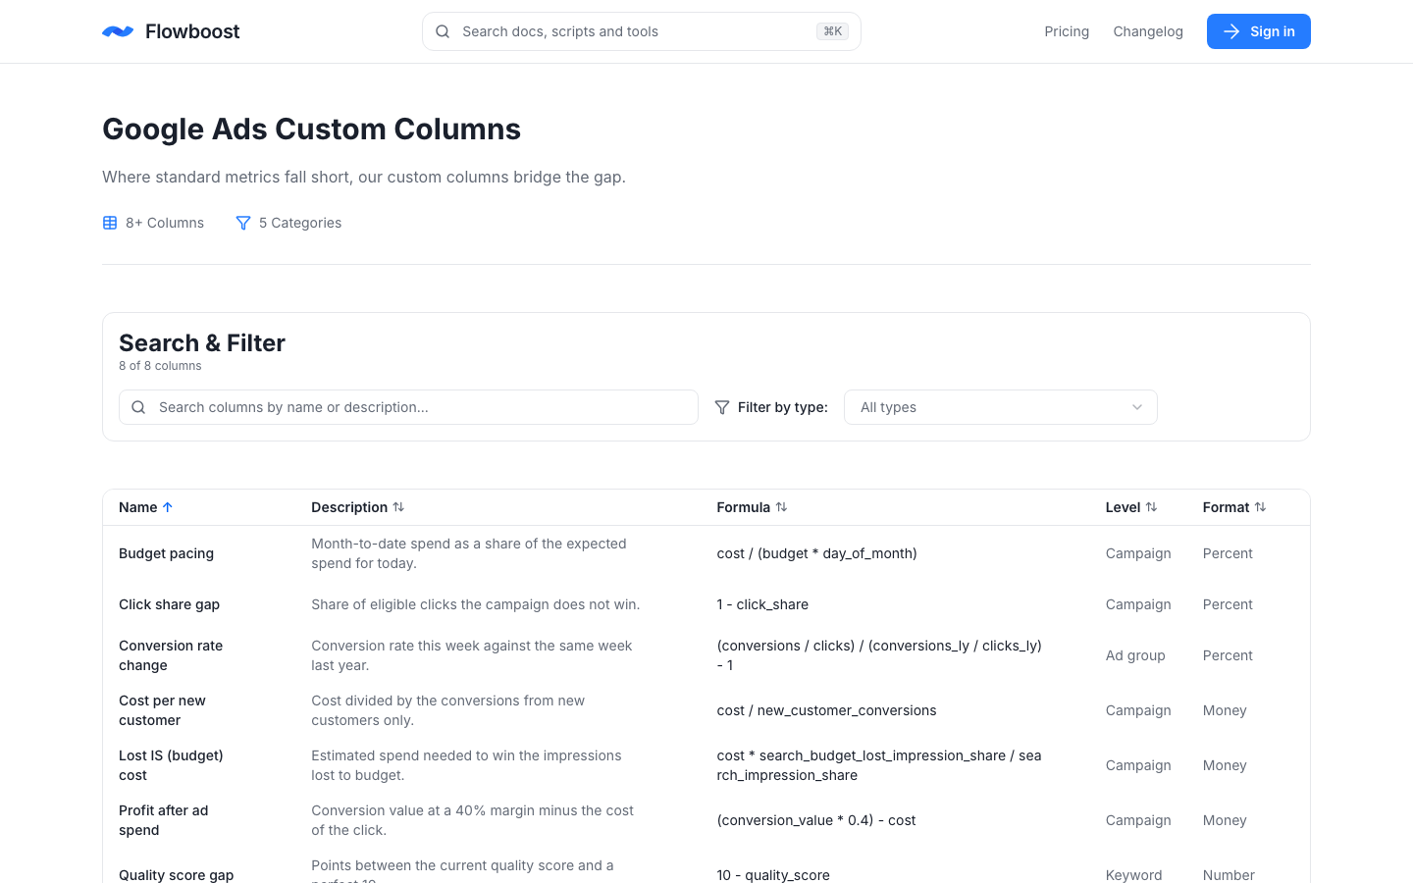Image resolution: width=1413 pixels, height=883 pixels.
Task: Click the funnel icon next to Filter by type
Action: tap(722, 407)
